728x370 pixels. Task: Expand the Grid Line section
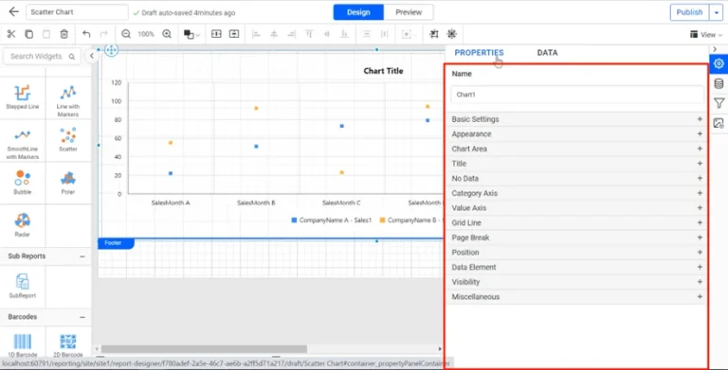(576, 222)
